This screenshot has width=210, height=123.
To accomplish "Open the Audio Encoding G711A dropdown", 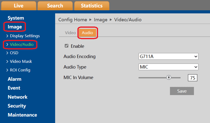I will point(168,56).
